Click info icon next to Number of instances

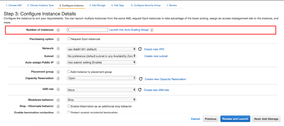point(58,30)
